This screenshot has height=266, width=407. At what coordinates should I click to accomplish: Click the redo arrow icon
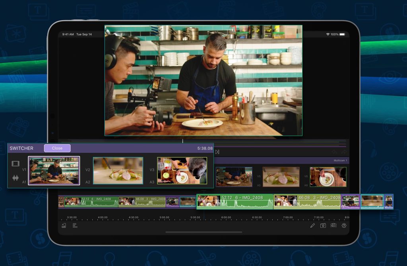[x=343, y=152]
